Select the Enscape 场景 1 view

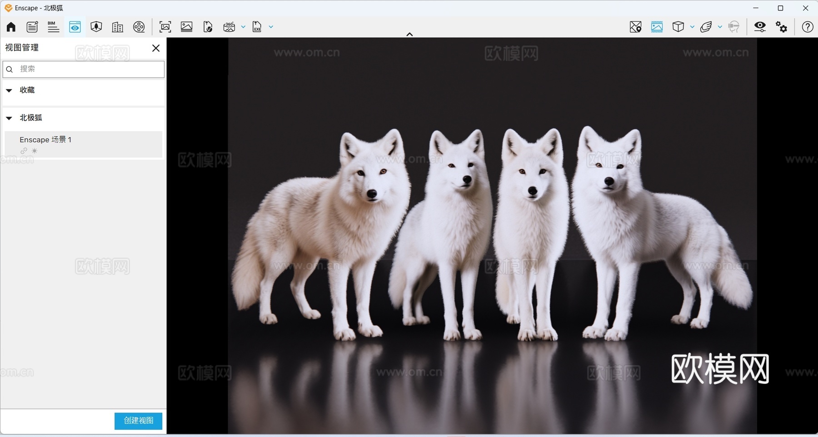point(84,144)
